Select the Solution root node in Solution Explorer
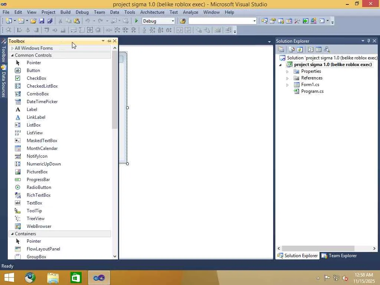Screen dimensions: 380x285 pos(332,58)
